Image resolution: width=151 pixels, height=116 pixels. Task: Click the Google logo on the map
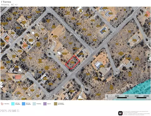tap(6, 98)
